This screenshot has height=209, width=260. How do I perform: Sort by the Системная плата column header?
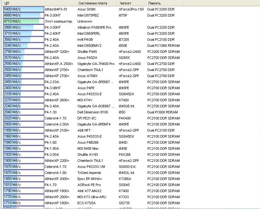[x=96, y=3]
